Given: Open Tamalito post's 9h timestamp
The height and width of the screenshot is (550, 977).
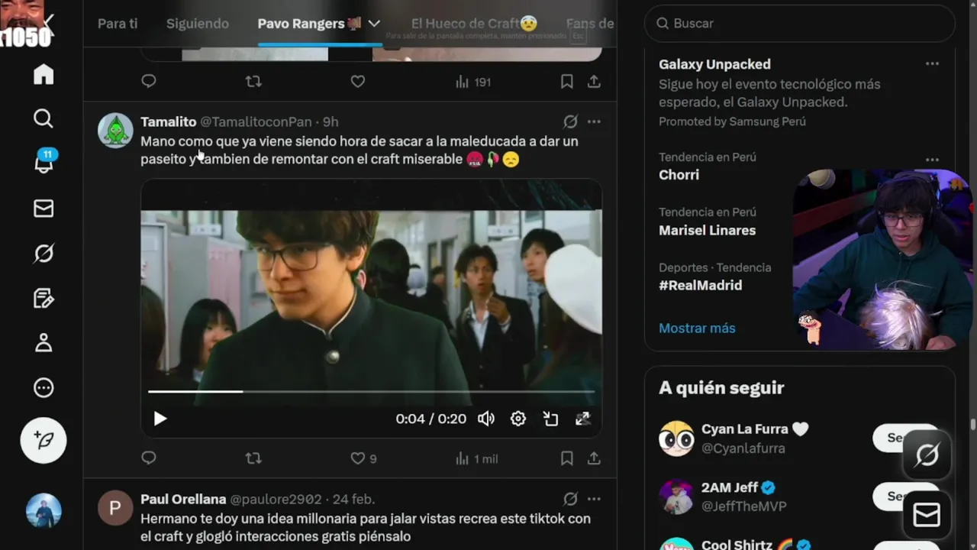Looking at the screenshot, I should (x=331, y=121).
